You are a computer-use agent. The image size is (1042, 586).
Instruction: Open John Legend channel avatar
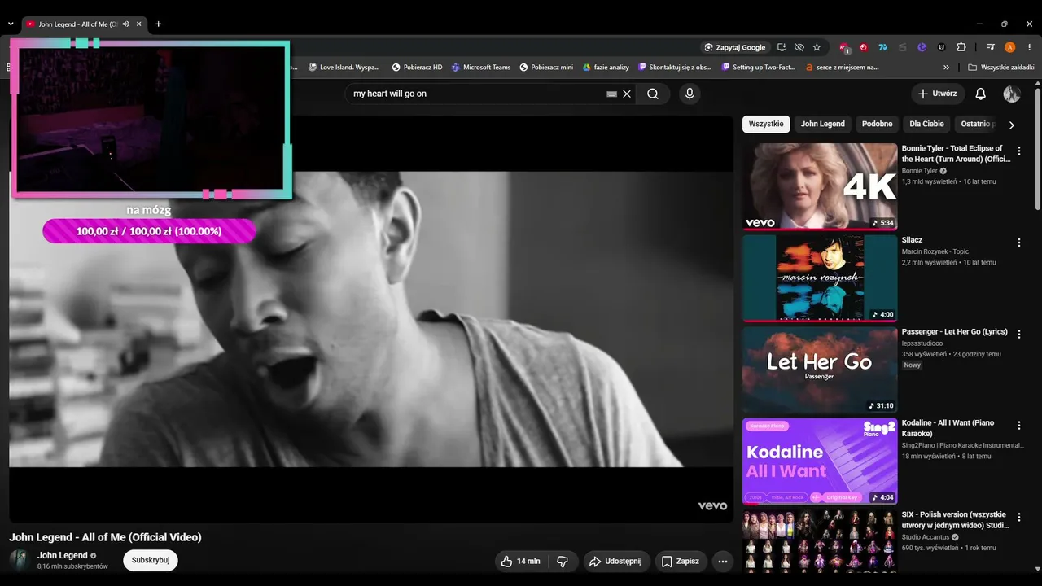point(20,560)
